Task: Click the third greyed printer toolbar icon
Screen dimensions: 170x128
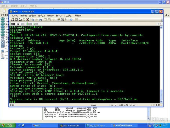Action: coord(53,20)
